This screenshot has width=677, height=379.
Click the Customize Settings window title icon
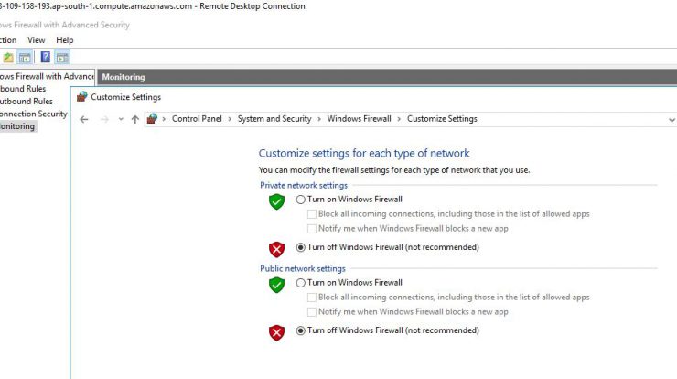(82, 97)
